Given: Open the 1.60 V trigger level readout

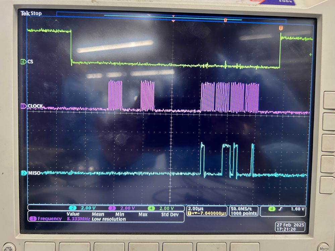Looking at the screenshot, I should tap(298, 209).
